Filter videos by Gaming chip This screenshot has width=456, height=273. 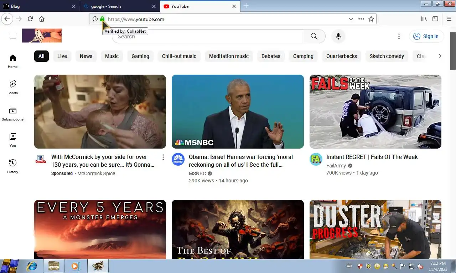pos(140,56)
